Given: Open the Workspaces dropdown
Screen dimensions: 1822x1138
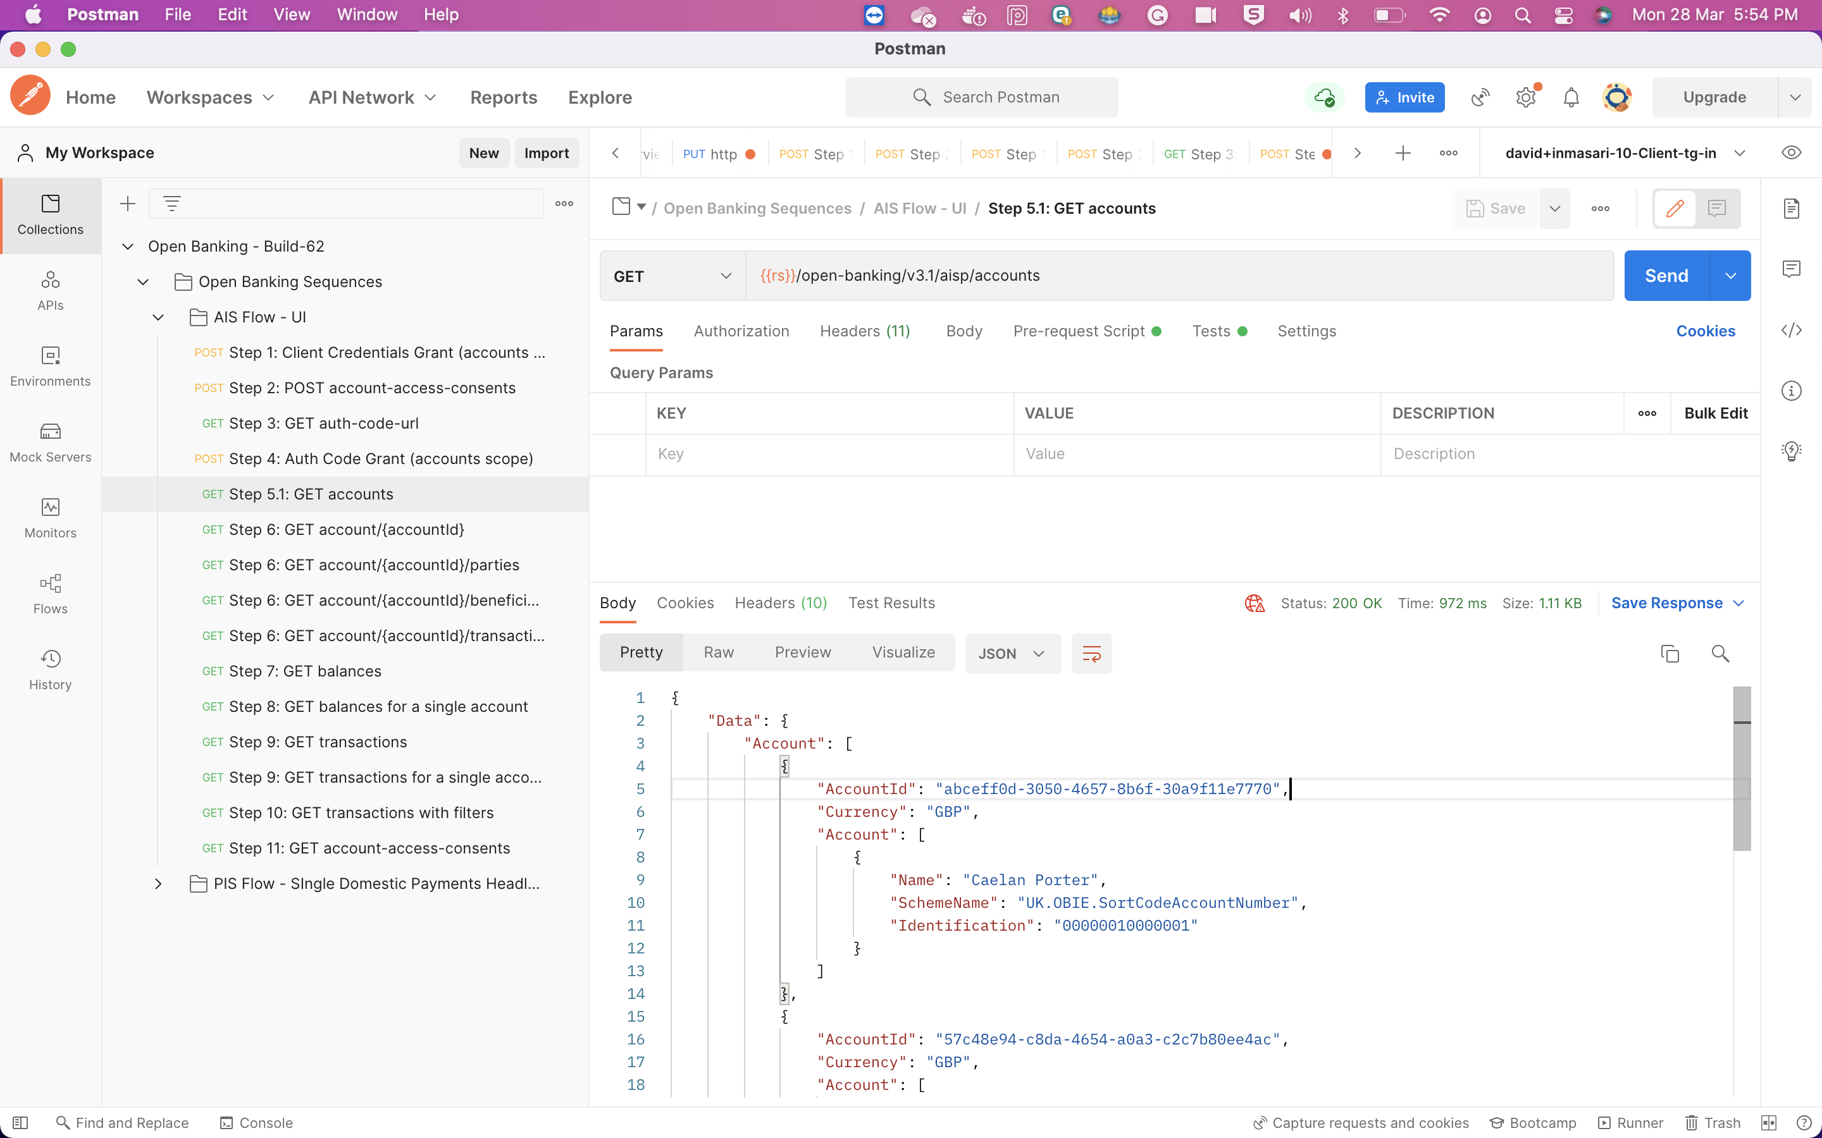Looking at the screenshot, I should click(x=210, y=97).
